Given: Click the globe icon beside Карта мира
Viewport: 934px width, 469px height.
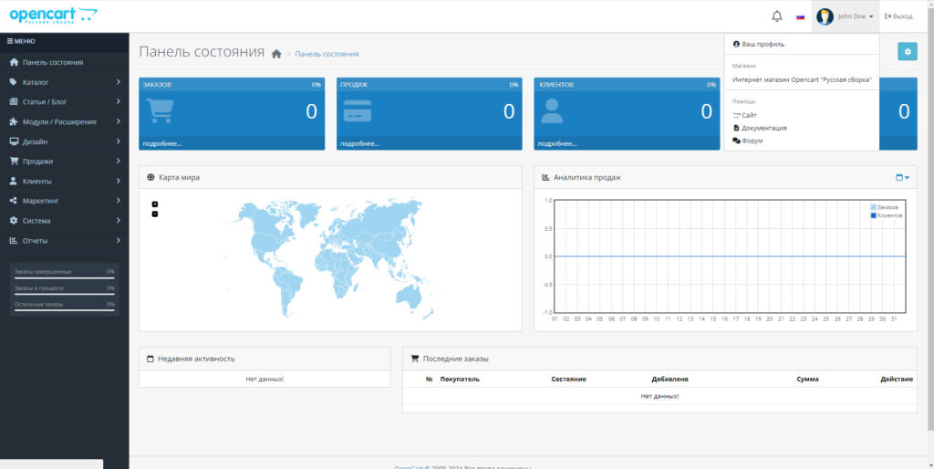Looking at the screenshot, I should [150, 177].
